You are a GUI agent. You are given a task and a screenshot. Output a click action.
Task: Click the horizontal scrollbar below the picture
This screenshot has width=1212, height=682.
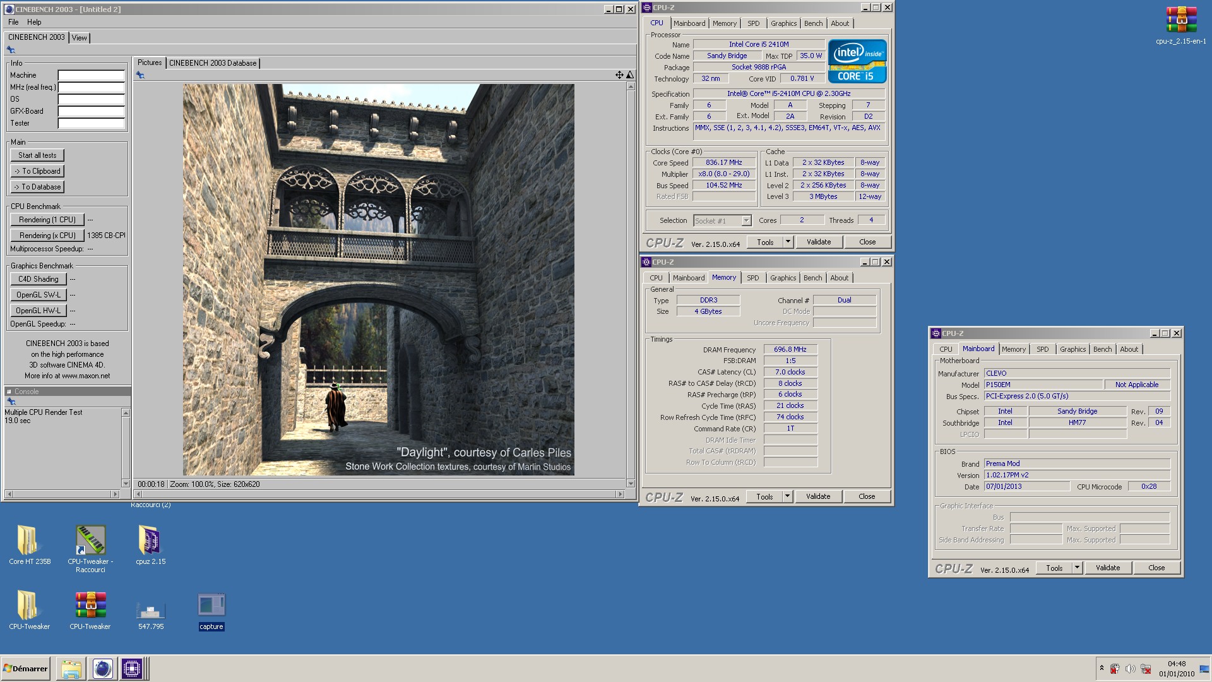(379, 494)
